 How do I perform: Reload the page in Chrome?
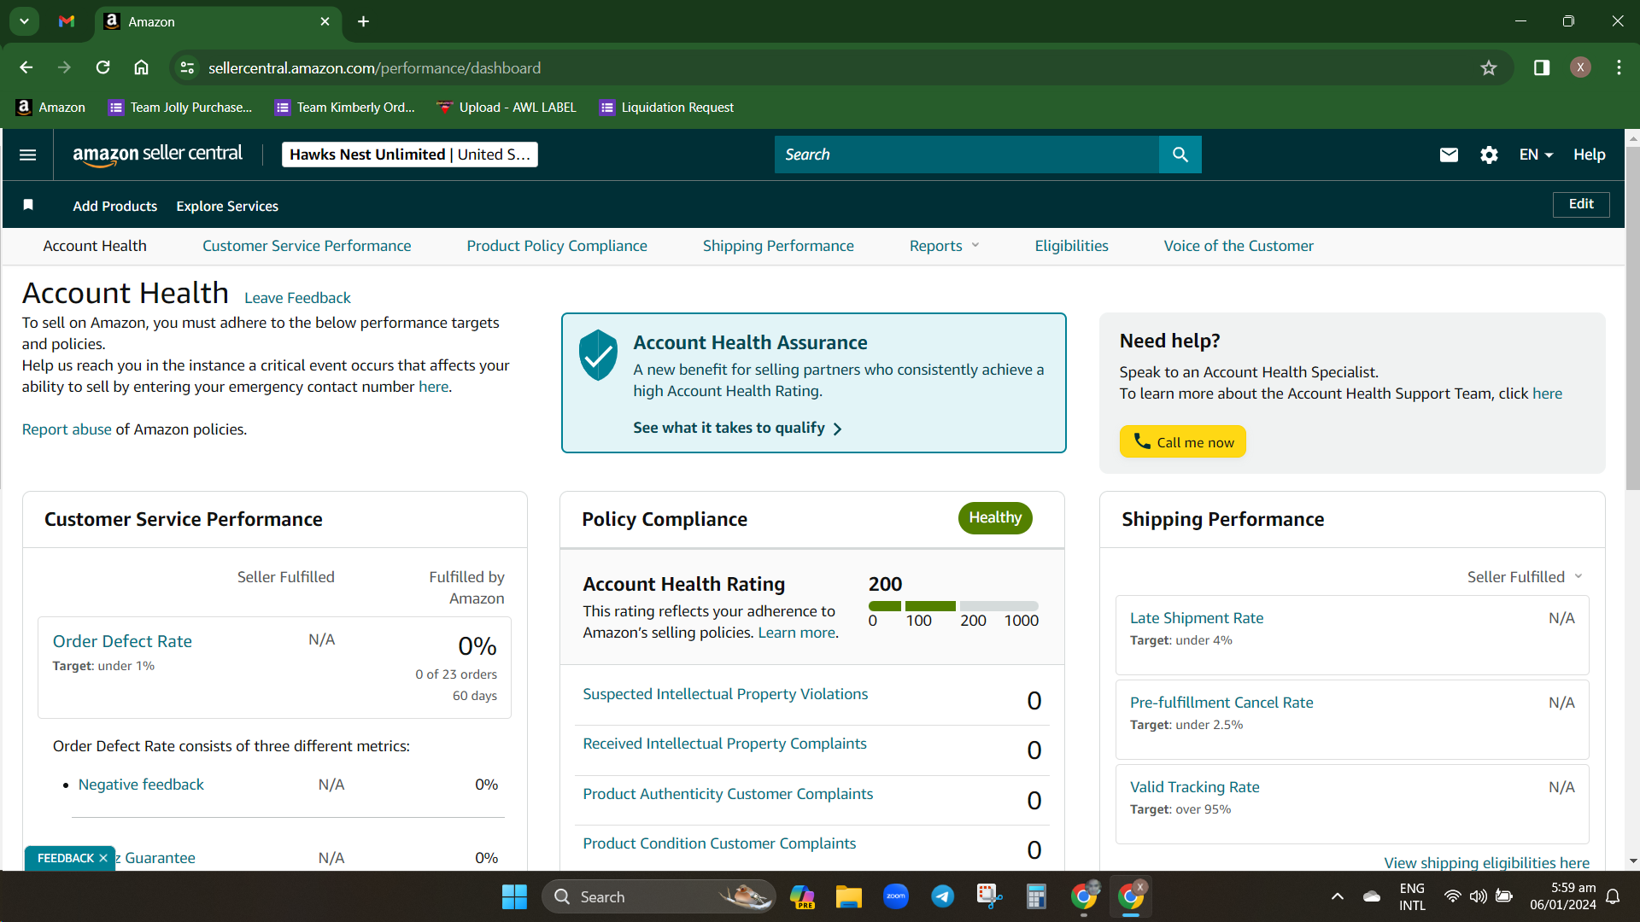[102, 67]
